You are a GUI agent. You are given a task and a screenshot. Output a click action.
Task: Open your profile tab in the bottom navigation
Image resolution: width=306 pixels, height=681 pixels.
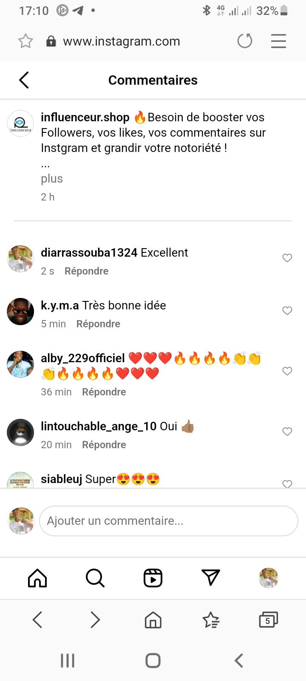269,578
